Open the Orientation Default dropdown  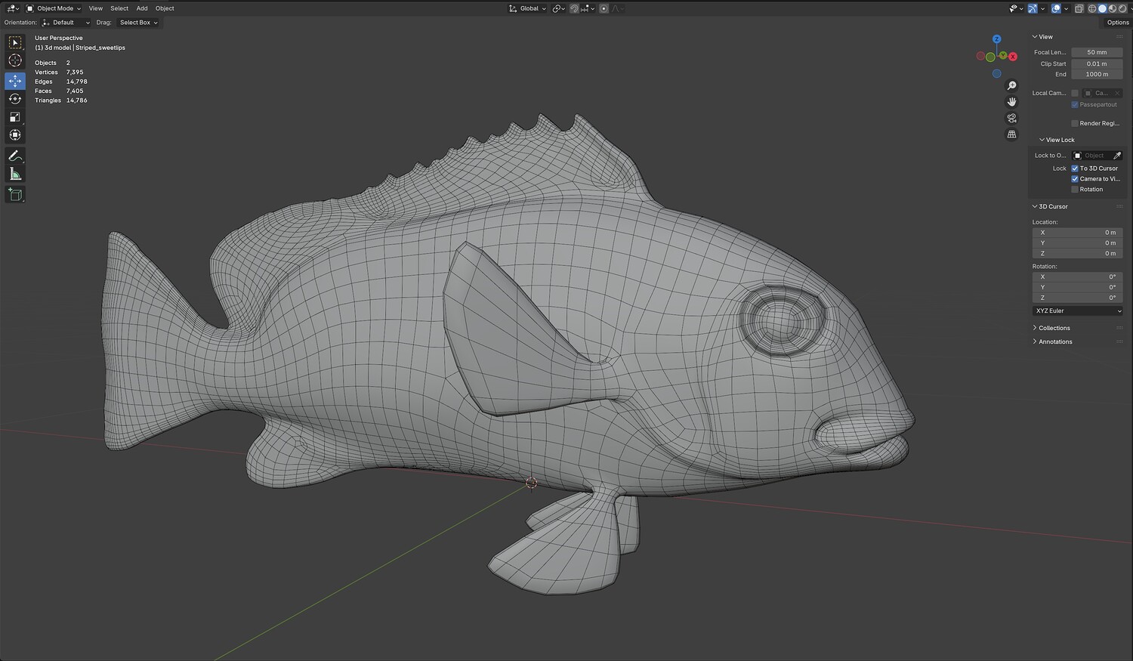tap(66, 23)
